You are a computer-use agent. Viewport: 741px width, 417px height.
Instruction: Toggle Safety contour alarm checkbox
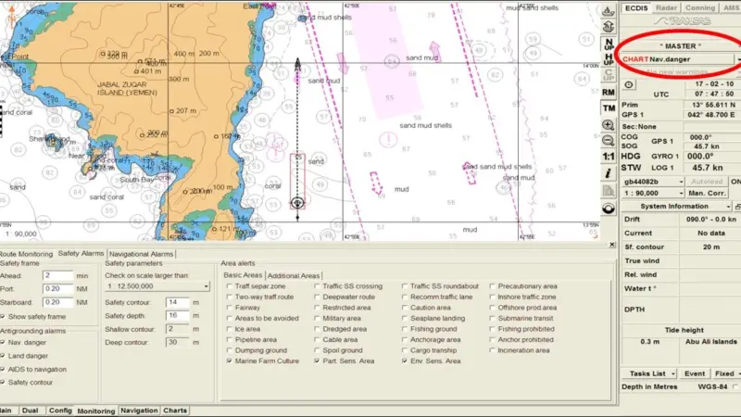coord(3,382)
